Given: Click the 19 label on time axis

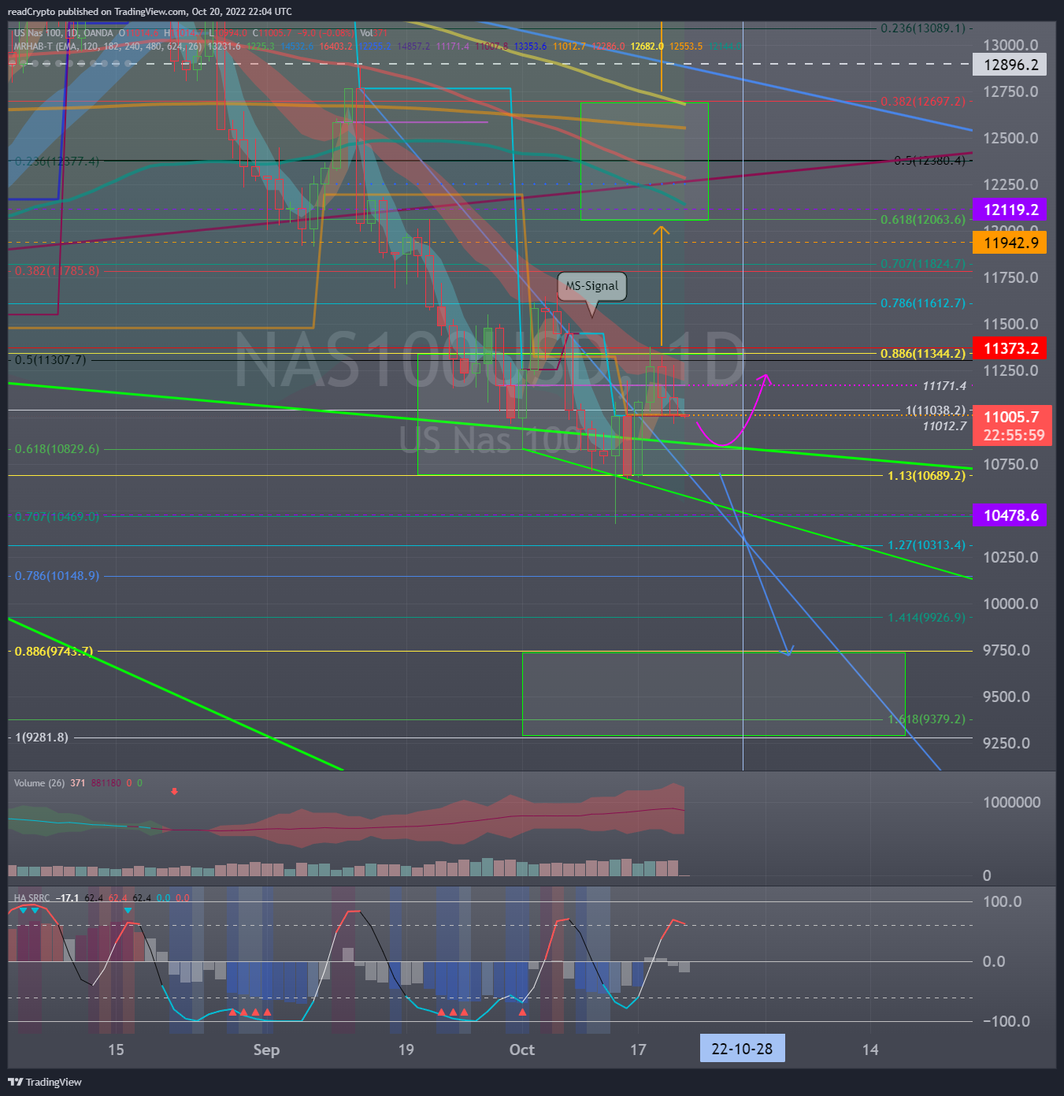Looking at the screenshot, I should click(406, 1050).
